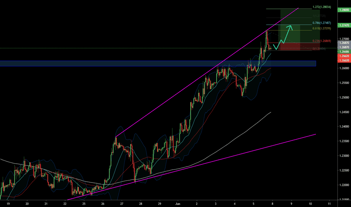Select the green profit target zone

[x=300, y=26]
